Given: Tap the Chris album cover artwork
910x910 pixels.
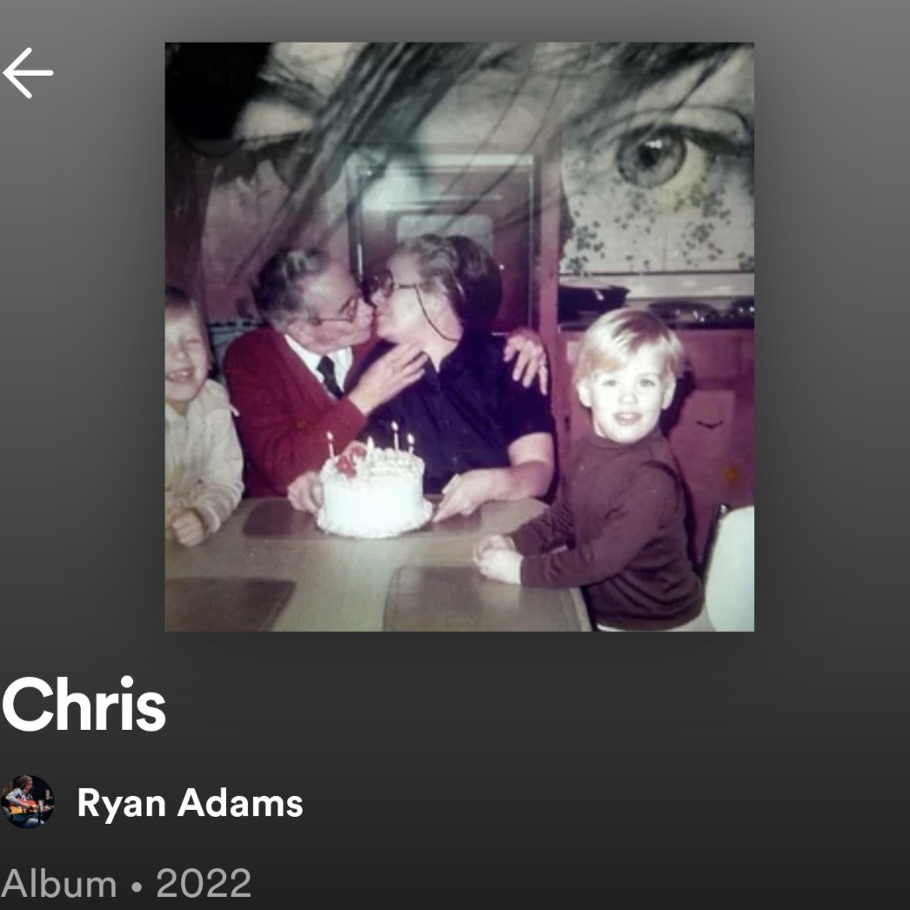Looking at the screenshot, I should 459,337.
